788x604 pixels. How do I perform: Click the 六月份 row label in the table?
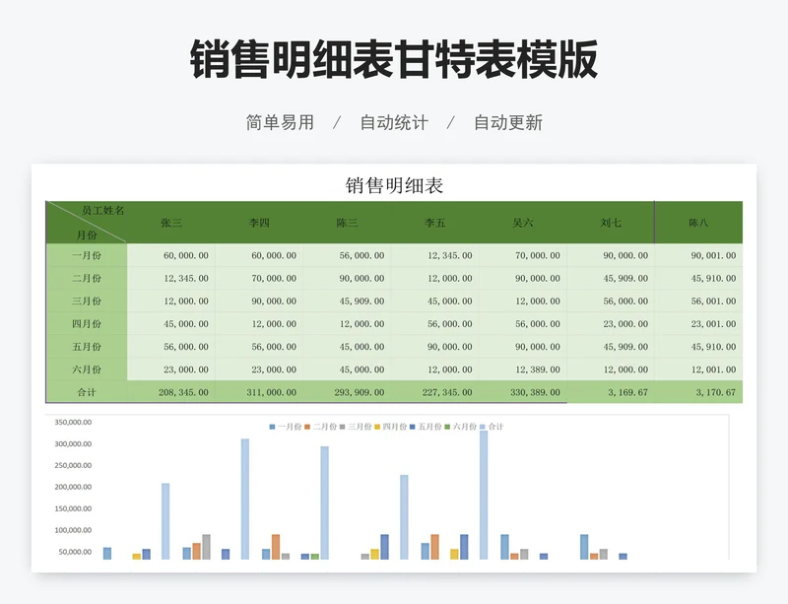point(87,369)
